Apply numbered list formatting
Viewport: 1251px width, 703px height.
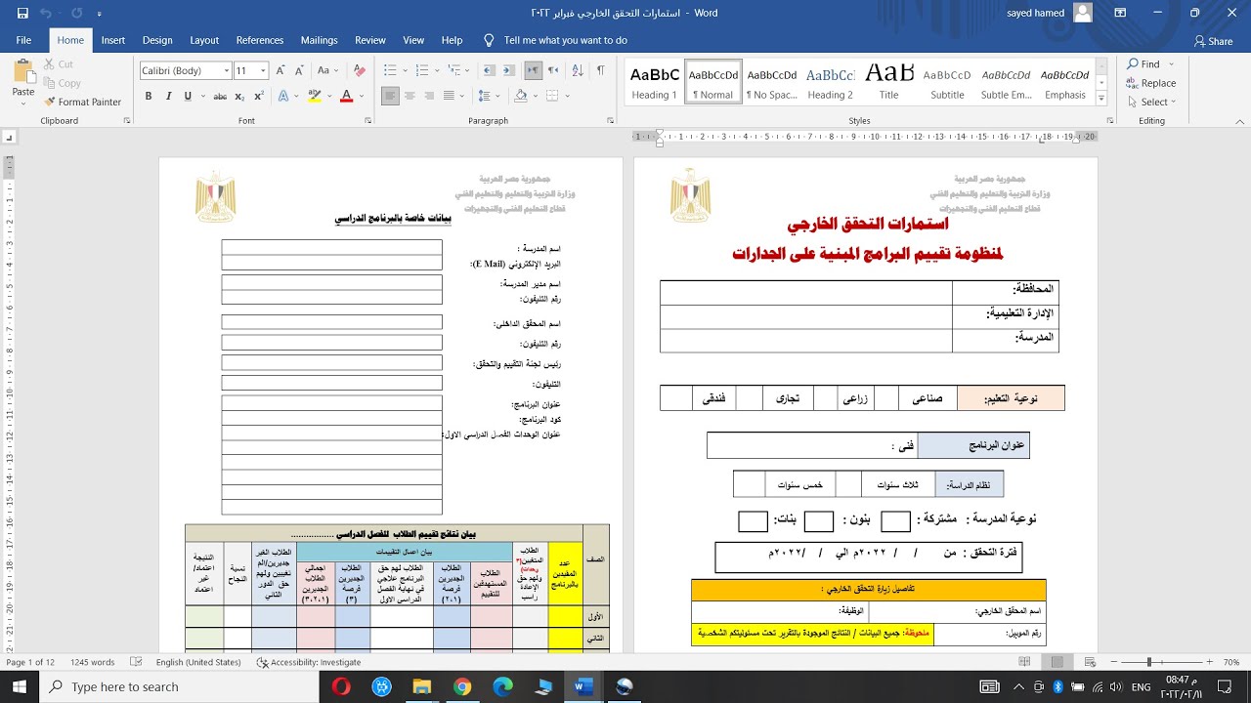coord(420,70)
